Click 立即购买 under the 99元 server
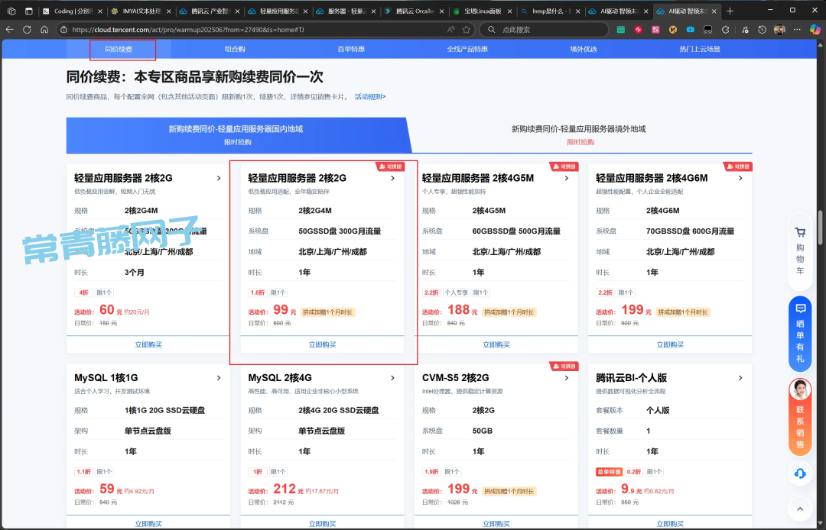This screenshot has height=530, width=826. [x=322, y=344]
